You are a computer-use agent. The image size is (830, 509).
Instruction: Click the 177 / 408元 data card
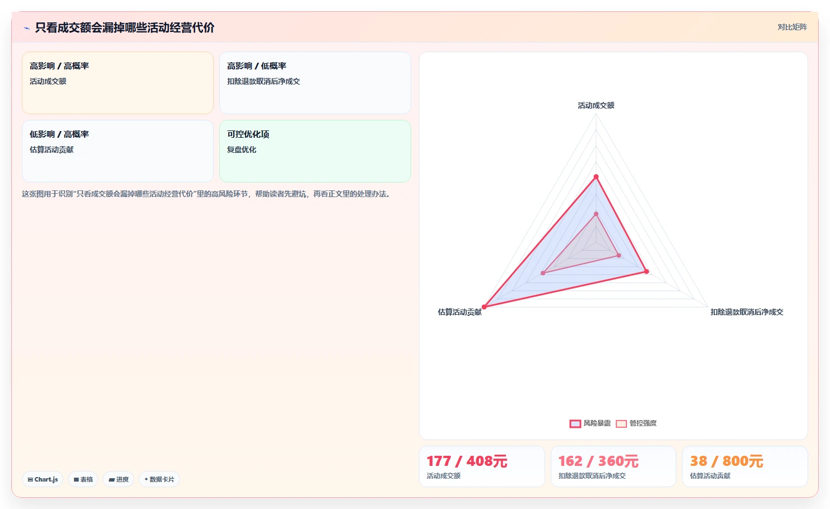482,466
